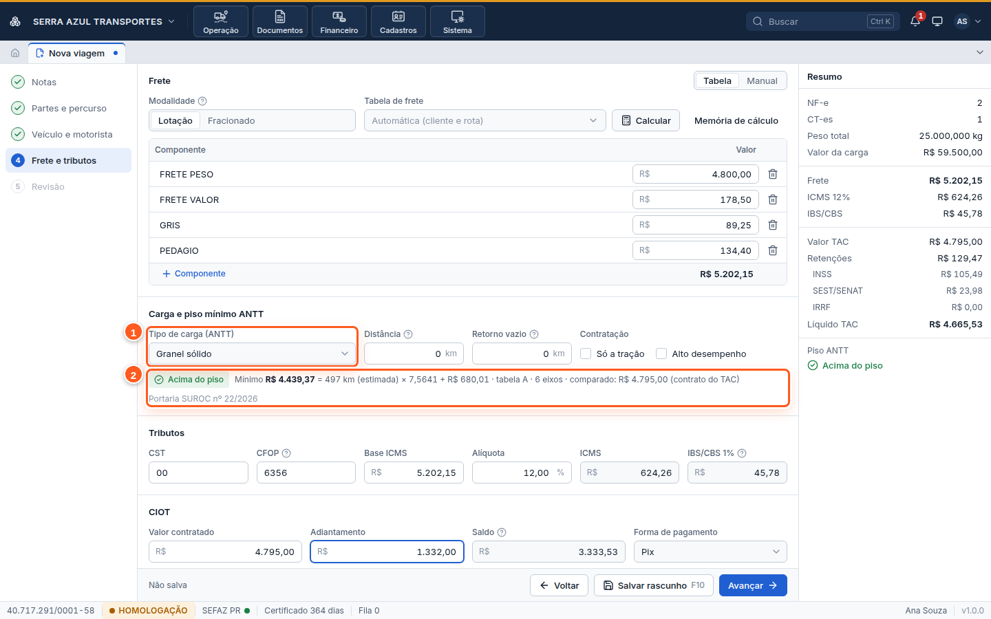Show help for IBS/CBS 1% field
The height and width of the screenshot is (619, 991).
click(x=742, y=453)
